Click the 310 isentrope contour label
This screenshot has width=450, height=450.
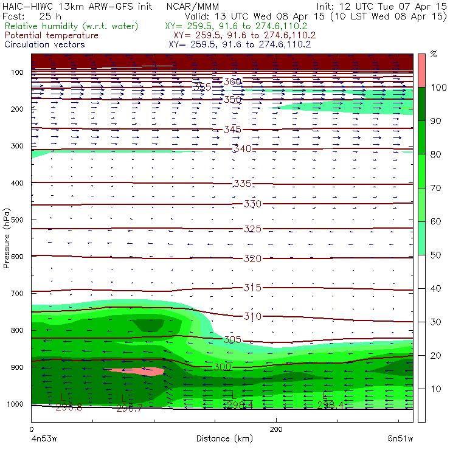[x=253, y=316]
